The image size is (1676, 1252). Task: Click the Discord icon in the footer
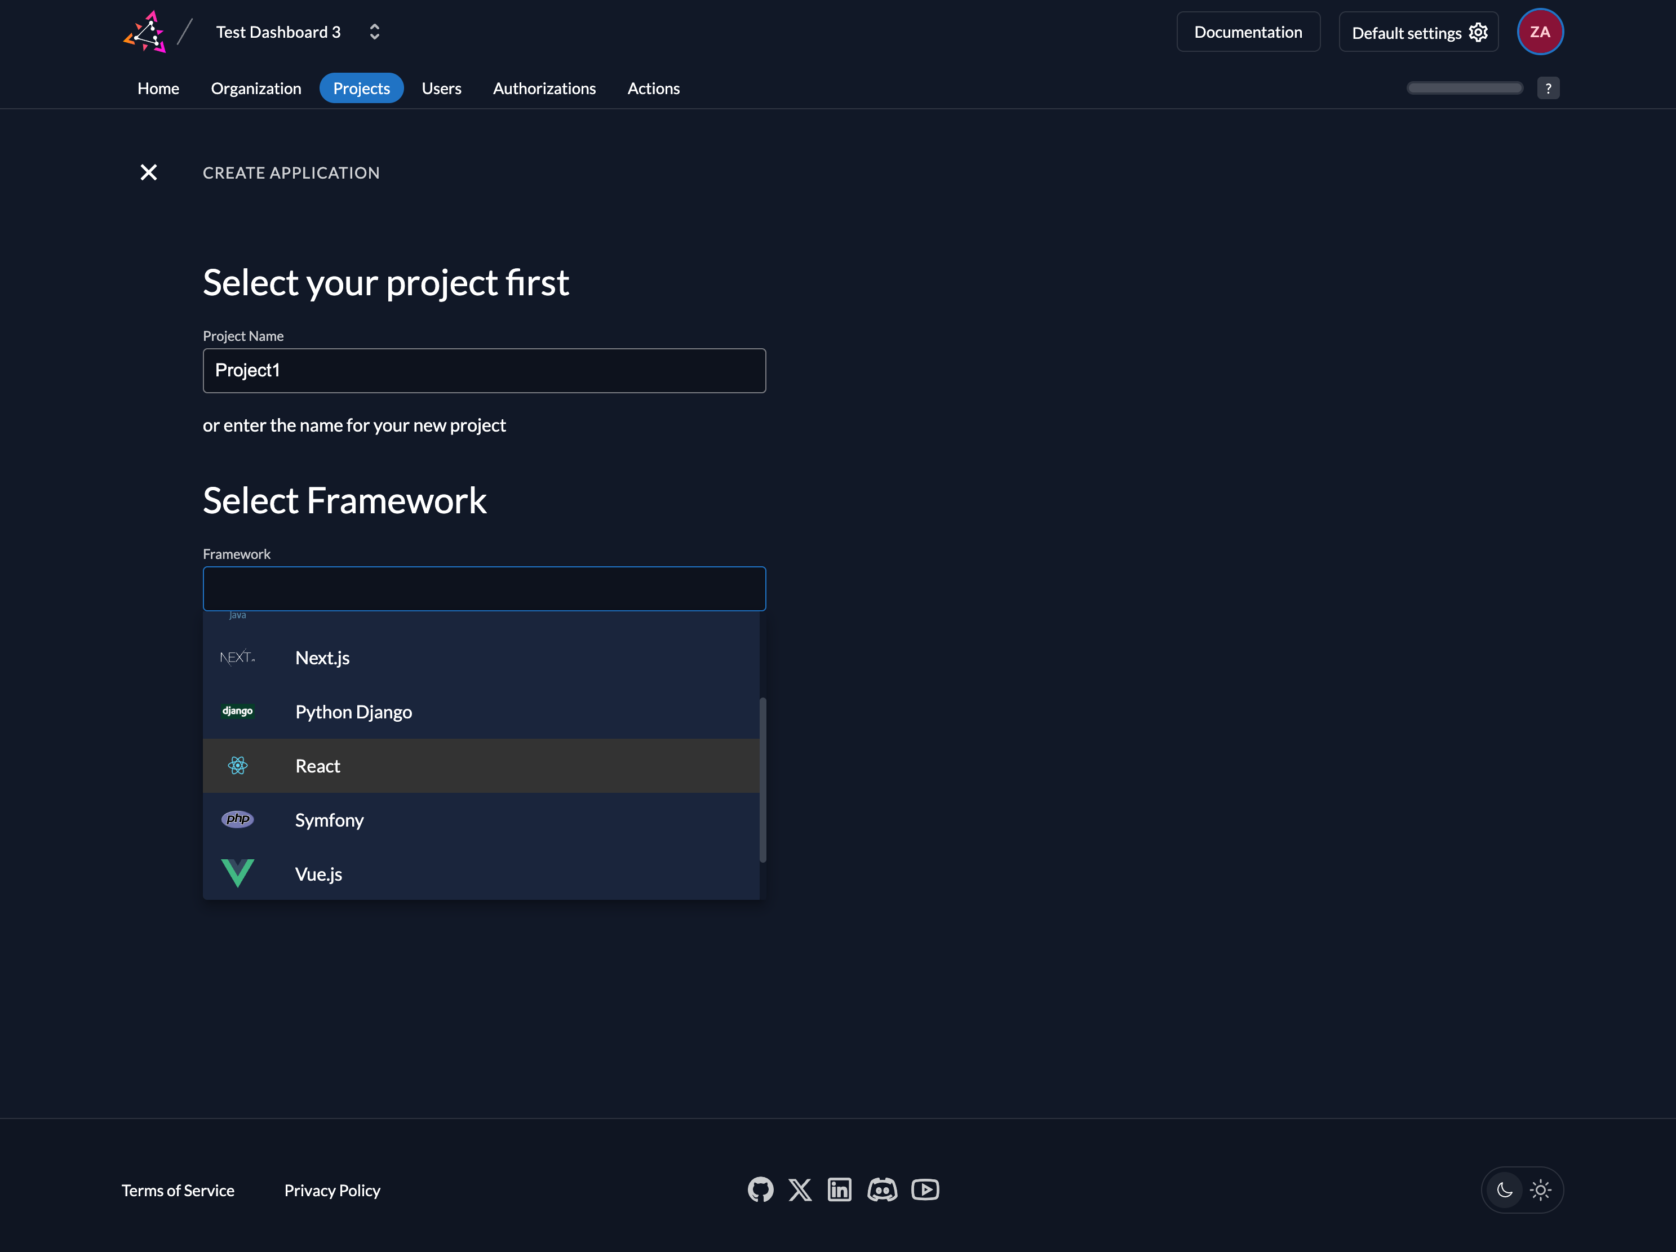pyautogui.click(x=883, y=1189)
